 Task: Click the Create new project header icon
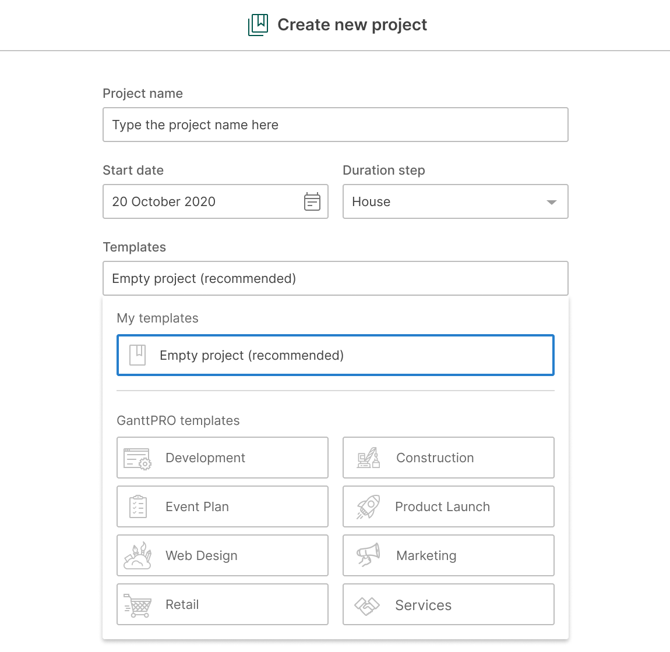point(258,25)
